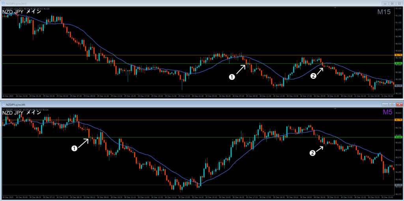
Task: Click the gray 90.426 price tag in the M5 chart
Action: coord(398,185)
